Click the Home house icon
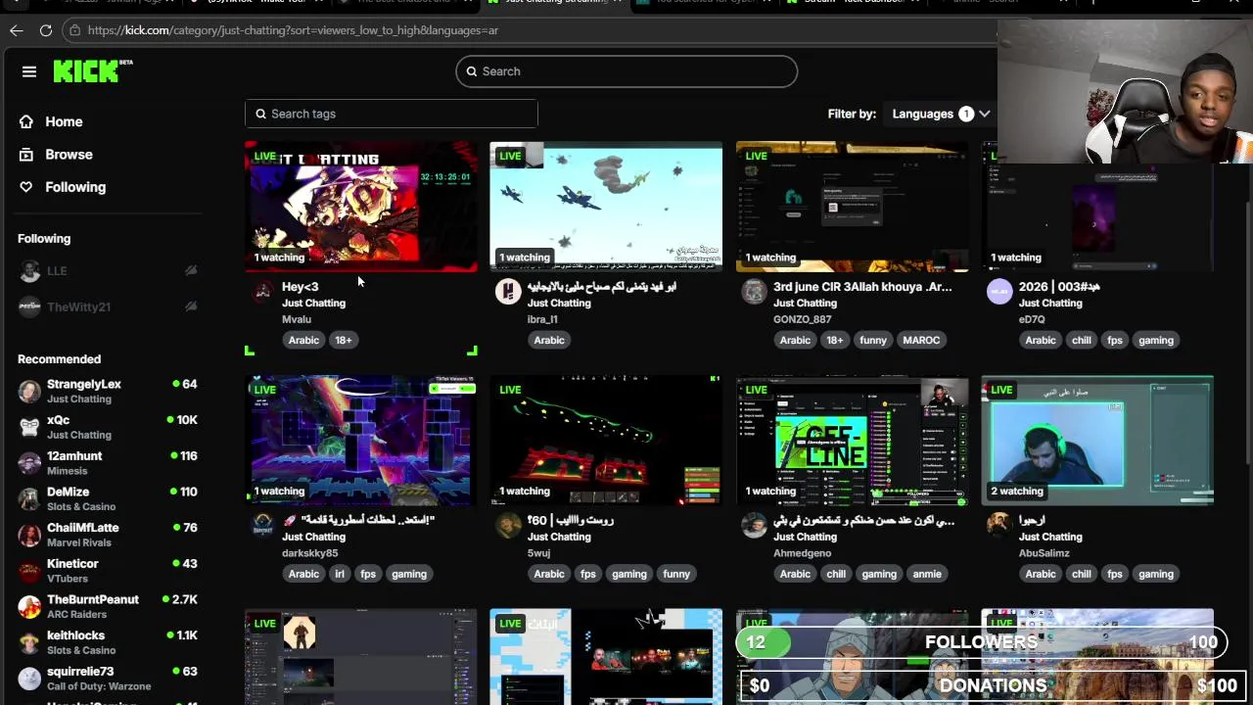Viewport: 1253px width, 705px height. coord(26,121)
